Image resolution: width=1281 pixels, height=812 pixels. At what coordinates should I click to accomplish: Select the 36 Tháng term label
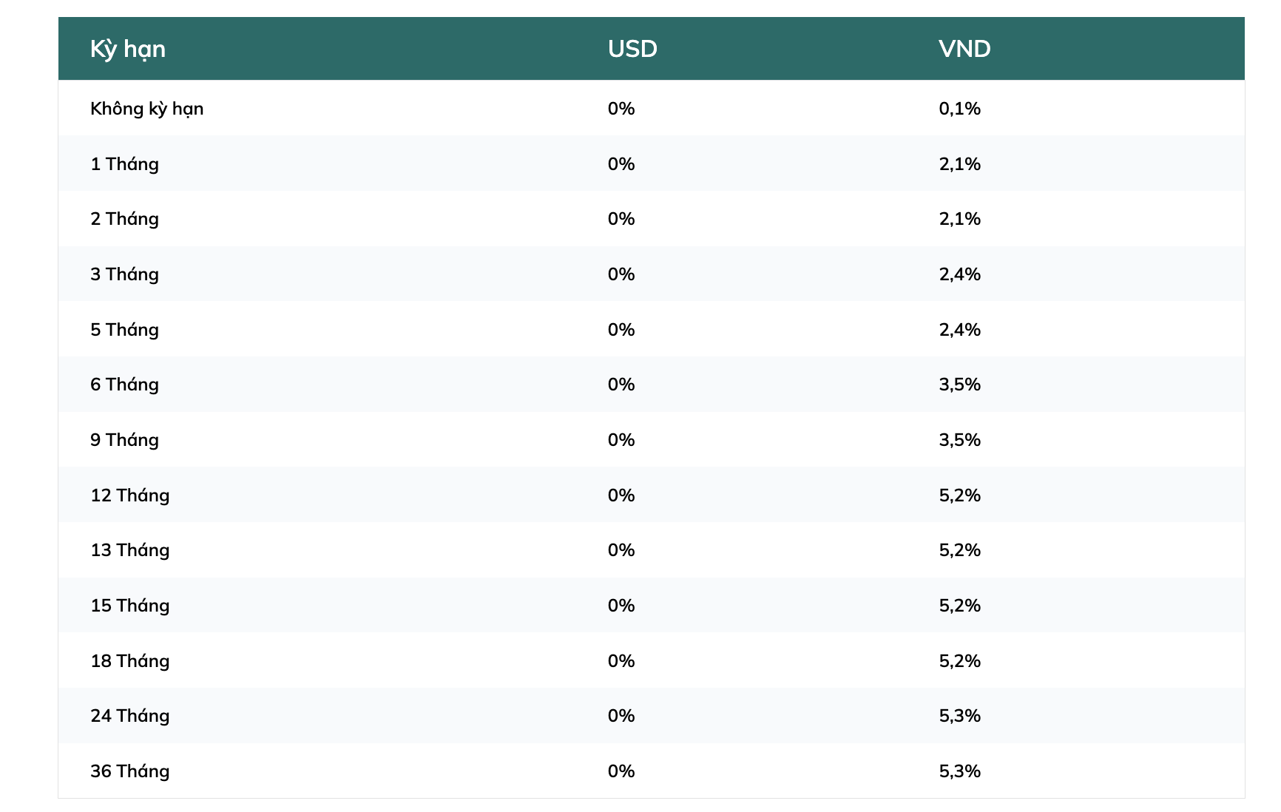(x=129, y=771)
